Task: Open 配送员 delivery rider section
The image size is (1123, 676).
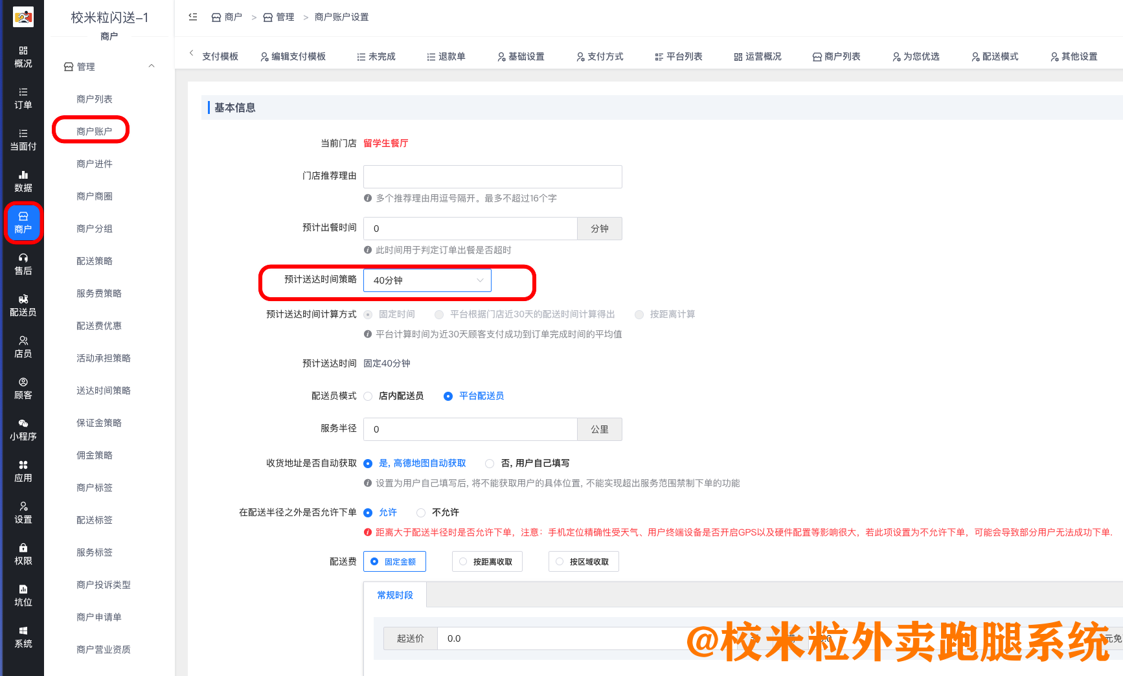Action: point(23,306)
